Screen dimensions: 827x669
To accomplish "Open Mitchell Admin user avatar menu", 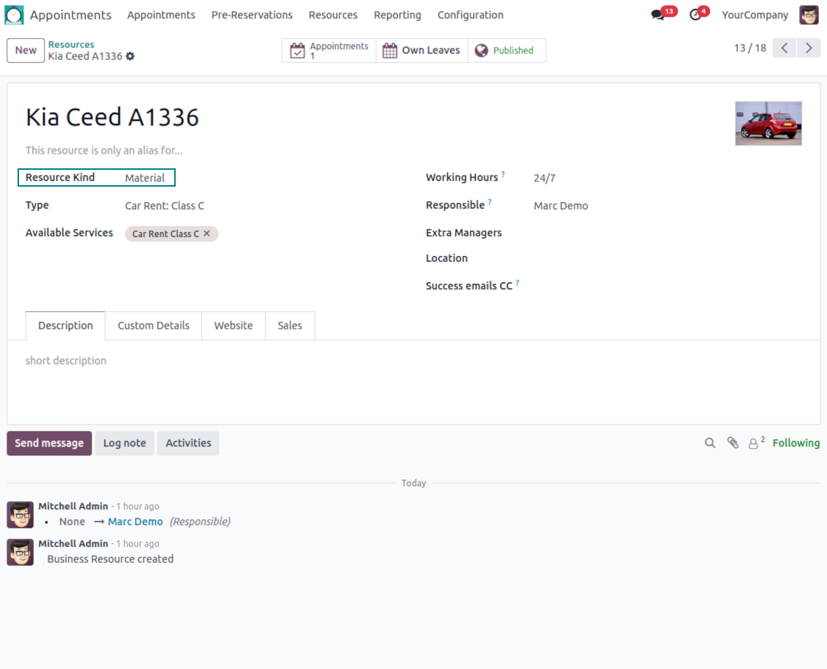I will tap(809, 15).
